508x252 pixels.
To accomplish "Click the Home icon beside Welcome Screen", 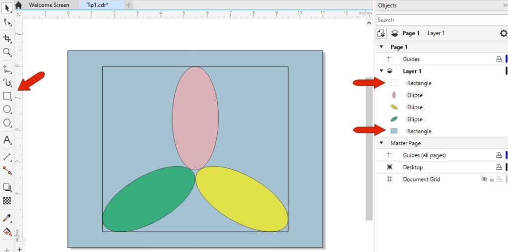I will tap(19, 5).
